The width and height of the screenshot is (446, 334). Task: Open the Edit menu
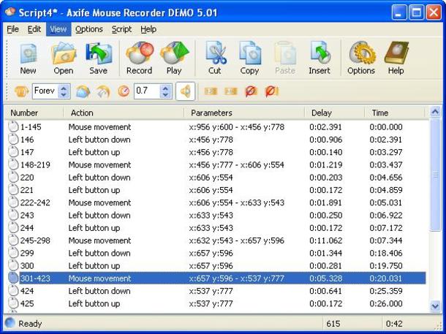(x=34, y=29)
